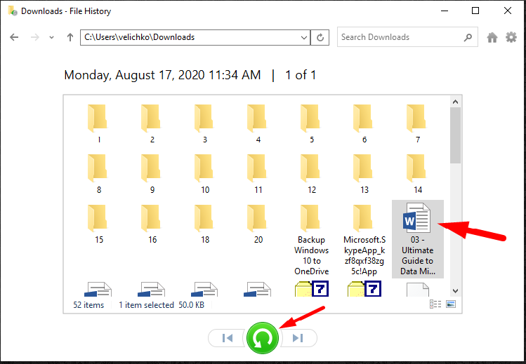Open the settings gear menu
The height and width of the screenshot is (364, 526).
(x=511, y=37)
